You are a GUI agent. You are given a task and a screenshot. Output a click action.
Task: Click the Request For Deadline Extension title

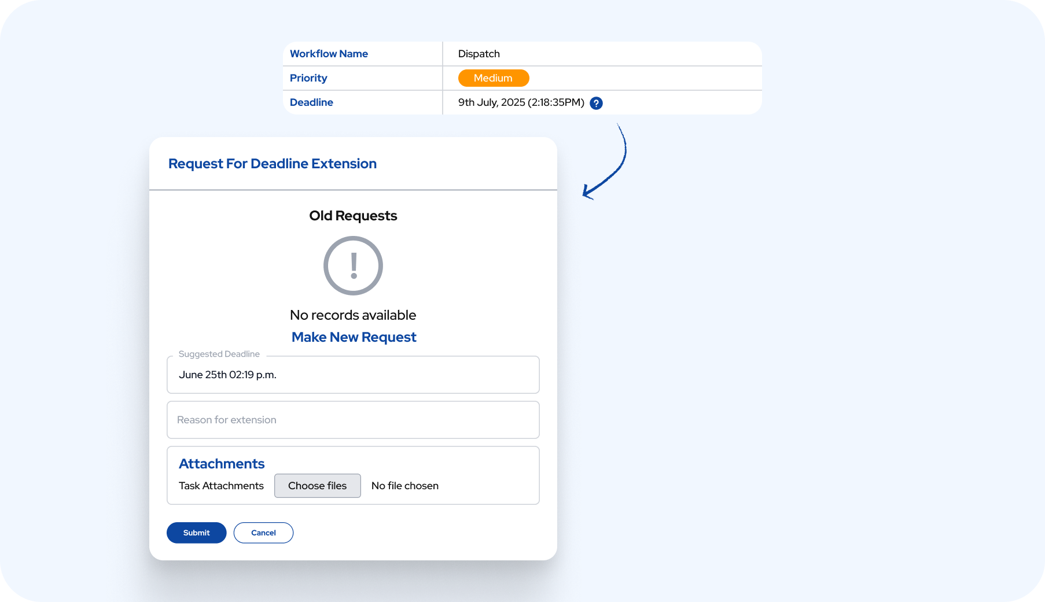pyautogui.click(x=272, y=164)
